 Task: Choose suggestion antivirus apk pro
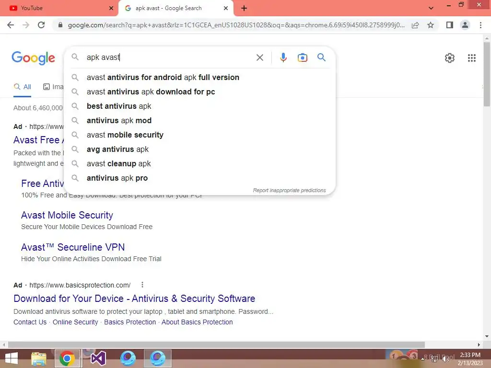pos(199,178)
